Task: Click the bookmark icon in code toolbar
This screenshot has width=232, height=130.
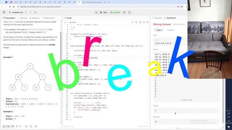Action: 140,22
